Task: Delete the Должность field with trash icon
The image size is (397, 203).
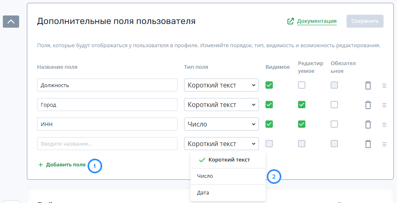Action: pyautogui.click(x=368, y=85)
